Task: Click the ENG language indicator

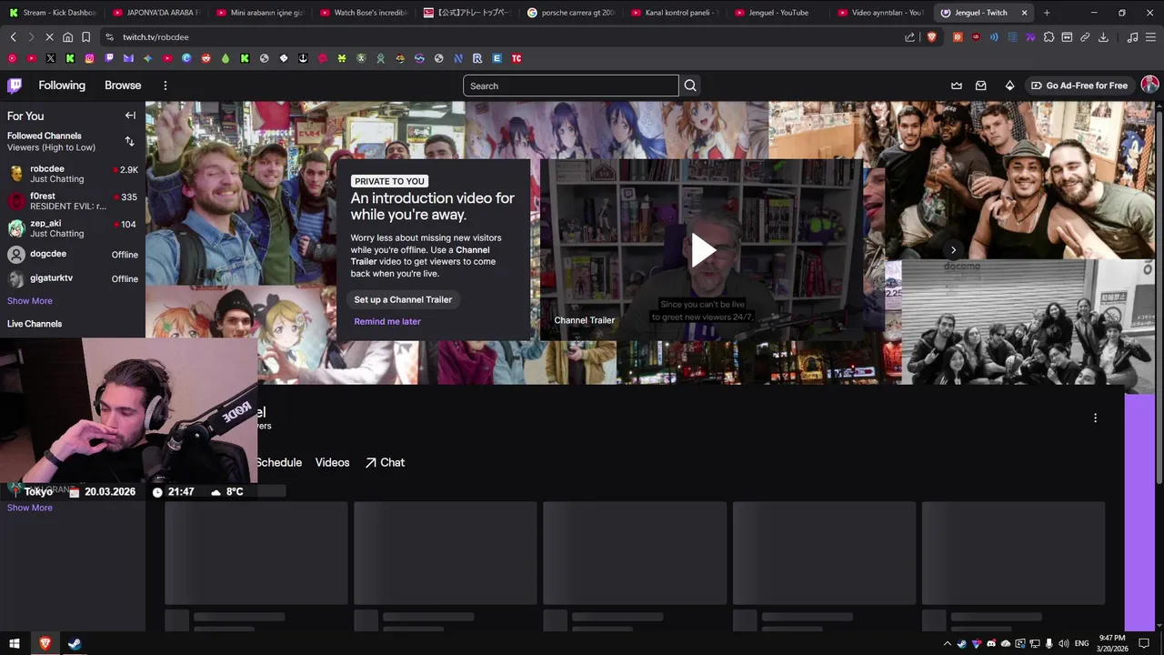Action: 1081,644
